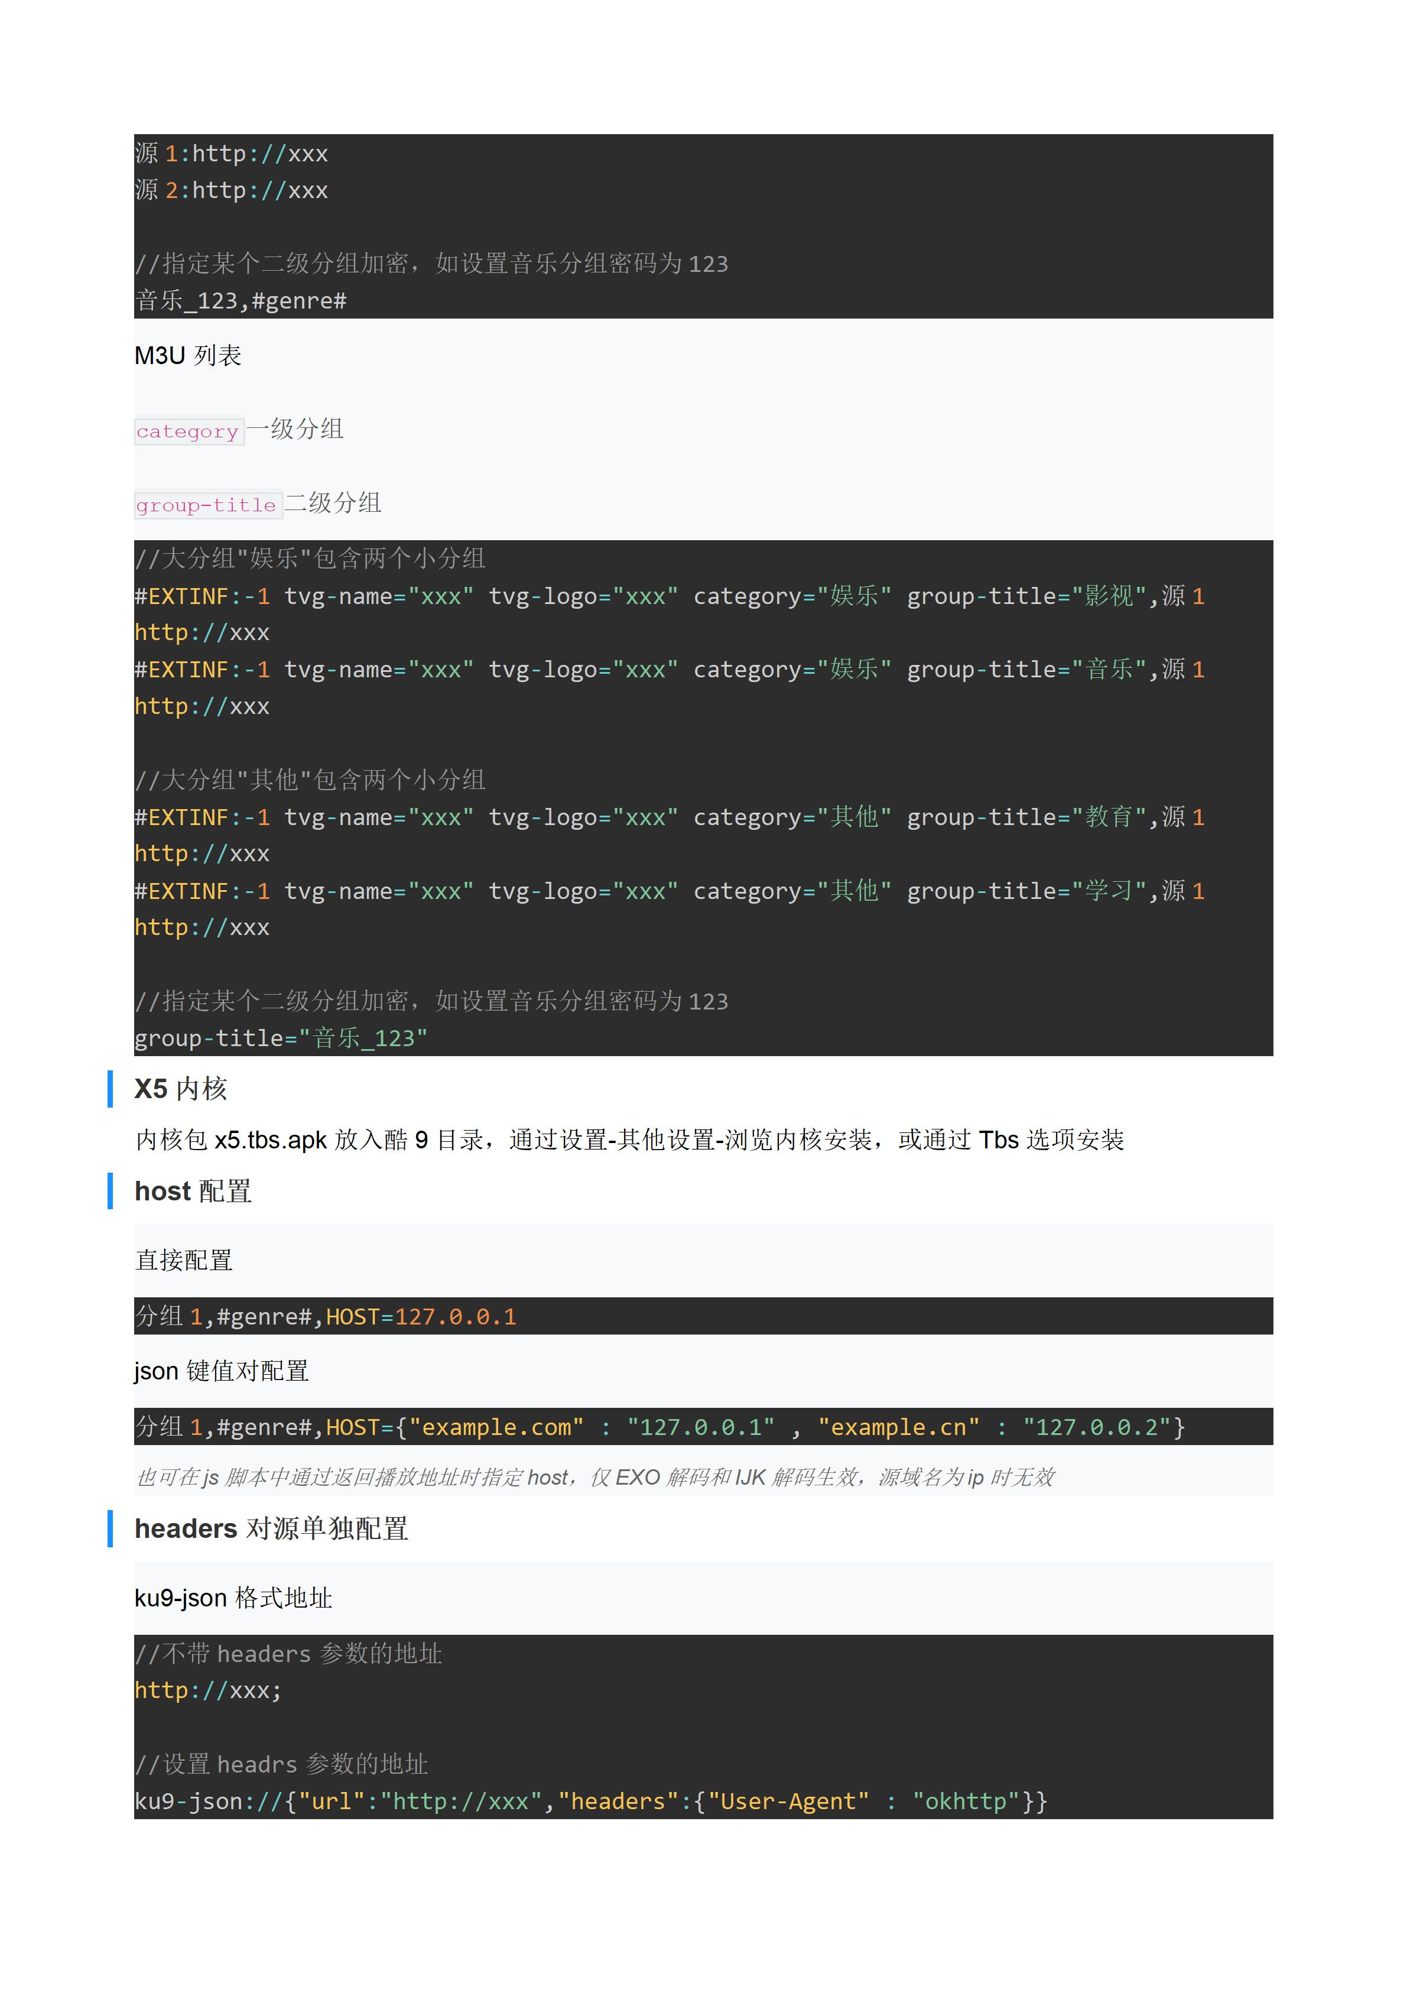The height and width of the screenshot is (1990, 1407).
Task: Click the 'ku9-json 格式地址' subheading
Action: click(233, 1598)
